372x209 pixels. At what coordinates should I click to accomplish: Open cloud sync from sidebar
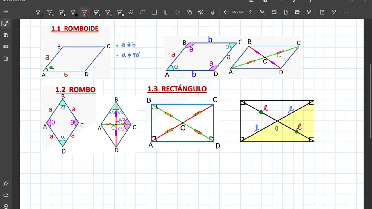(6, 195)
